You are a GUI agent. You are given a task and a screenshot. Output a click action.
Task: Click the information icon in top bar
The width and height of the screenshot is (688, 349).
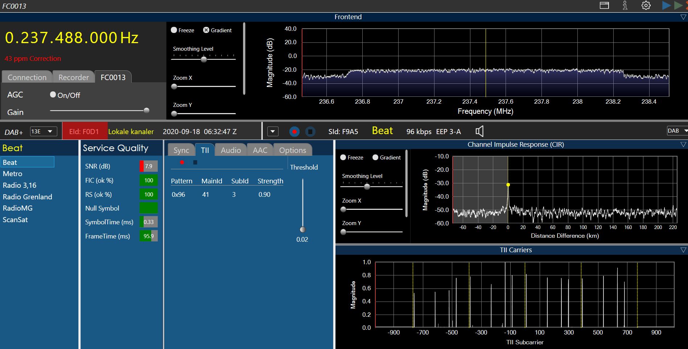click(625, 5)
